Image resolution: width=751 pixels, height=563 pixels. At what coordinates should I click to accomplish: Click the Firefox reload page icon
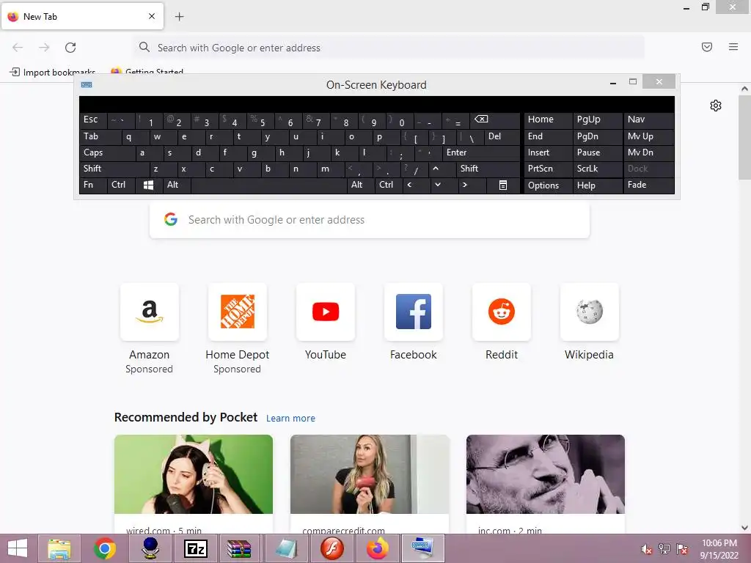(70, 48)
